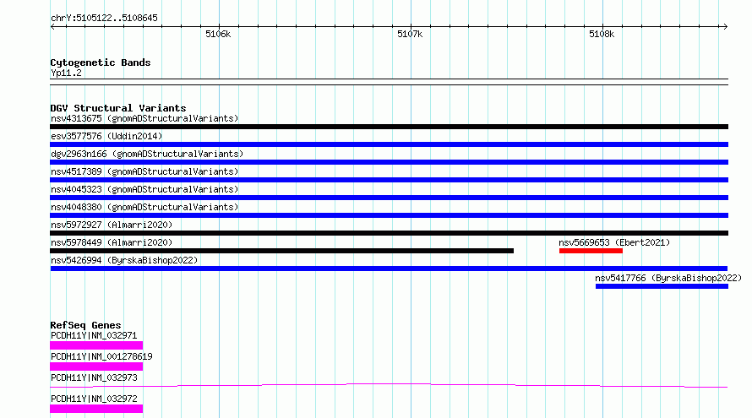Viewport: 752px width, 418px height.
Task: Open gene PCDH11Y|NM_032973 label
Action: (x=94, y=377)
